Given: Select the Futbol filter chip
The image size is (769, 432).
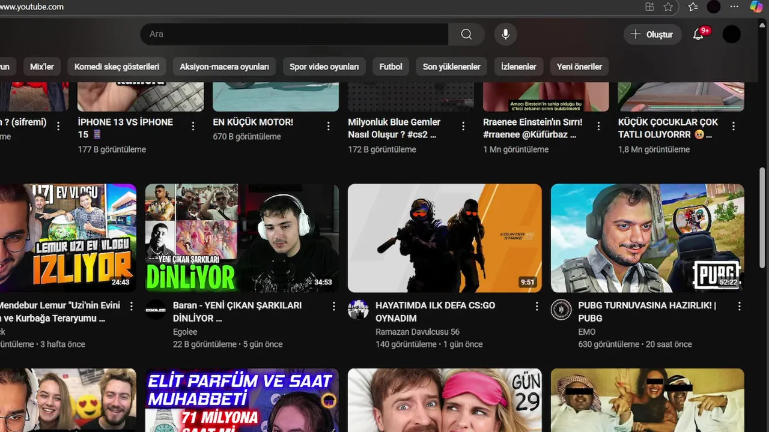Looking at the screenshot, I should pyautogui.click(x=391, y=67).
